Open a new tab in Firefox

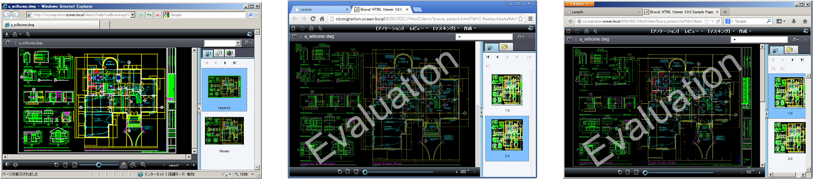725,12
